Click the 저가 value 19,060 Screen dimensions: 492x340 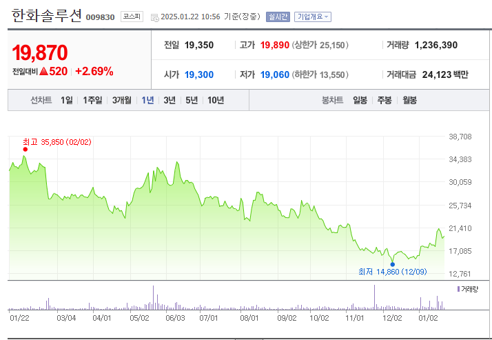[274, 74]
